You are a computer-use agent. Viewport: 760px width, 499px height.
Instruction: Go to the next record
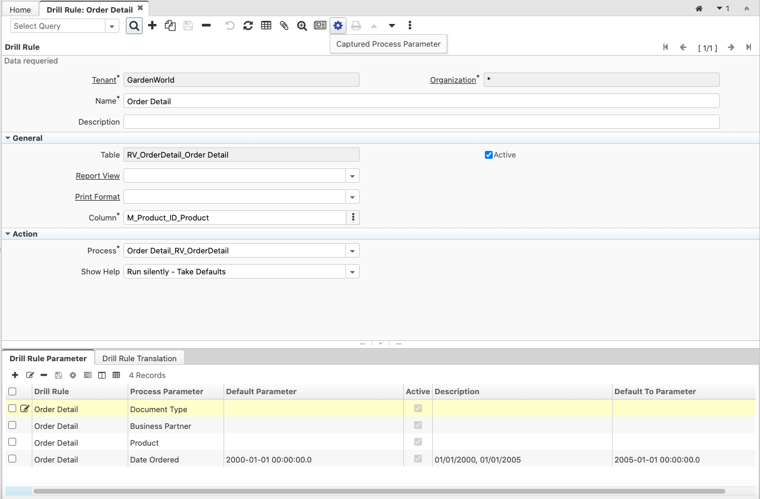(731, 47)
